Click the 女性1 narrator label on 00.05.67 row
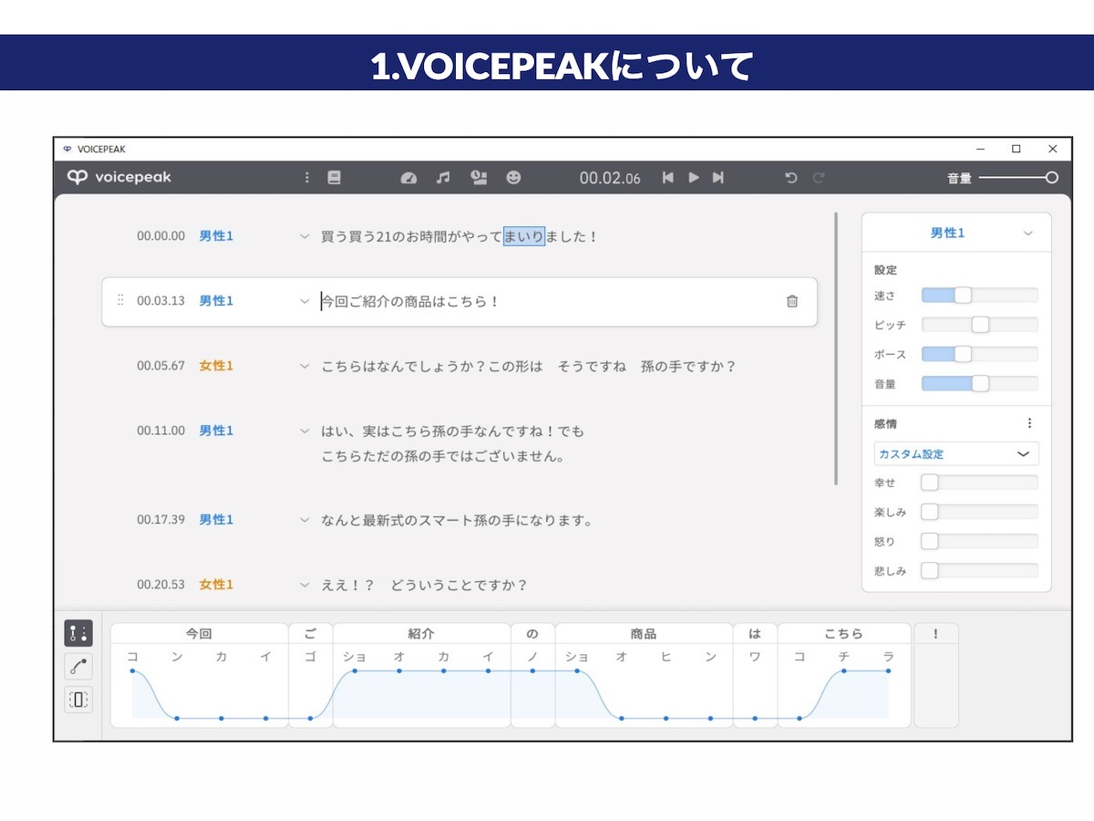 pos(216,366)
